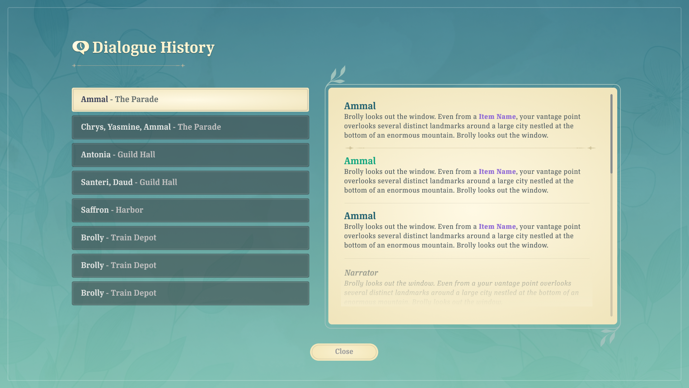Image resolution: width=689 pixels, height=388 pixels.
Task: Click Item Name link in first Ammal line
Action: click(x=497, y=117)
